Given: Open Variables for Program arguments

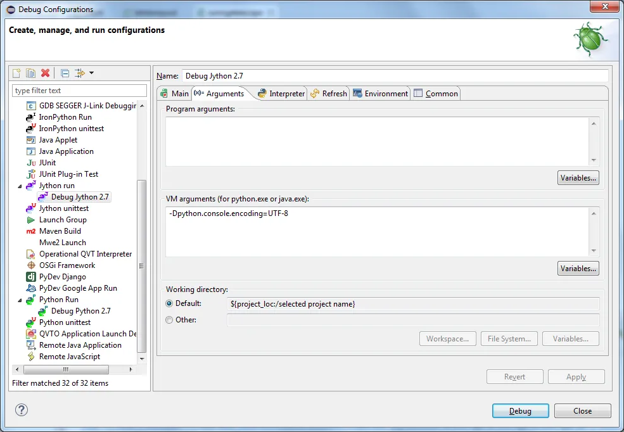Looking at the screenshot, I should [578, 178].
